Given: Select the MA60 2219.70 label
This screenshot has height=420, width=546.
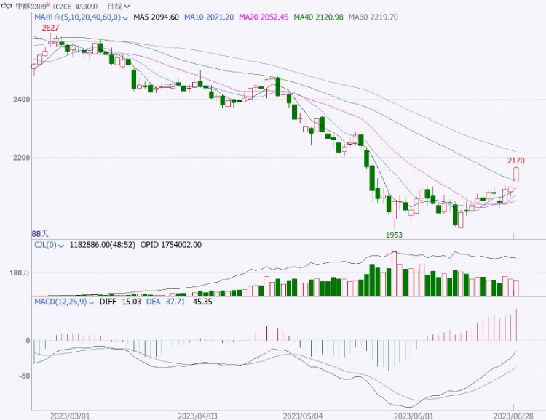Looking at the screenshot, I should click(373, 17).
